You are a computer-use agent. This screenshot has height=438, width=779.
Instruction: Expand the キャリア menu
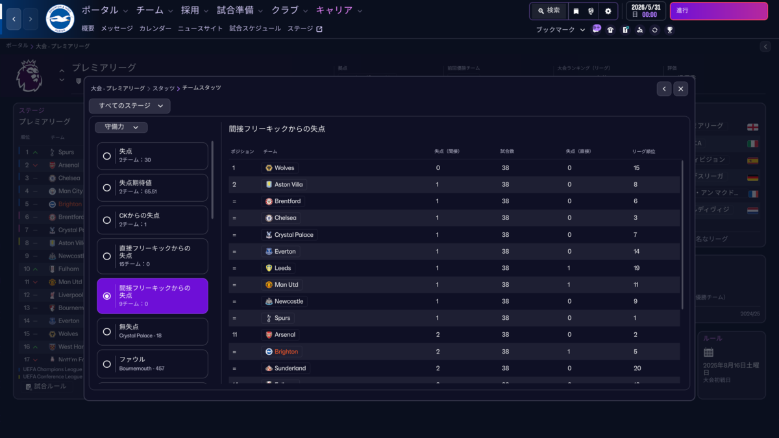[x=339, y=10]
